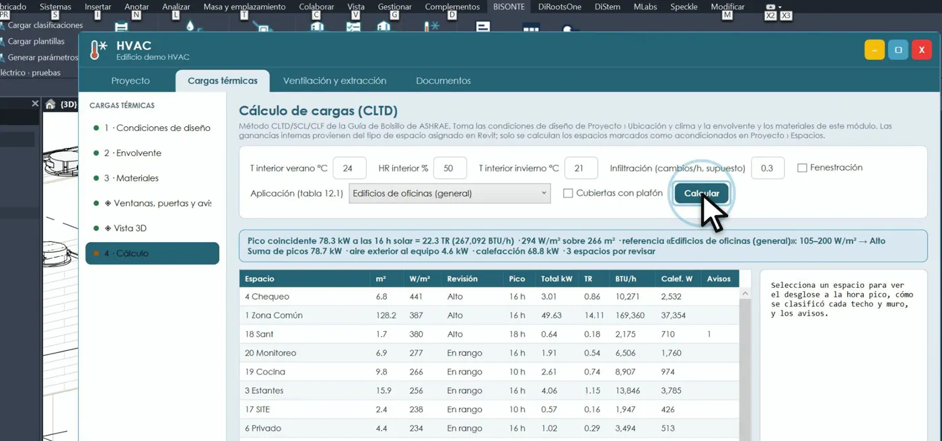The height and width of the screenshot is (441, 942).
Task: Select the 19 Cocina row
Action: pos(489,372)
